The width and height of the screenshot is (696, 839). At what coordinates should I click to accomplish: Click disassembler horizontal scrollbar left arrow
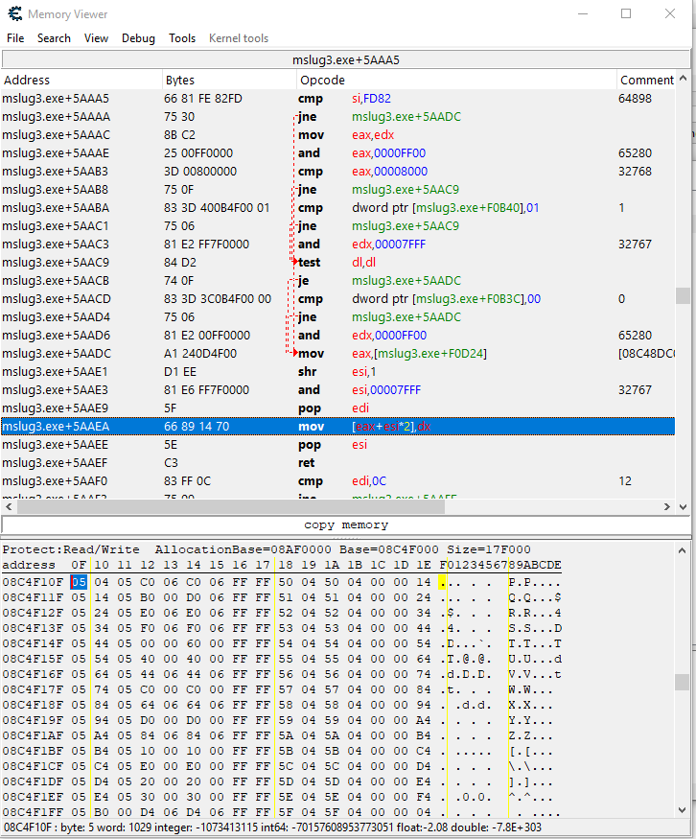(x=9, y=507)
